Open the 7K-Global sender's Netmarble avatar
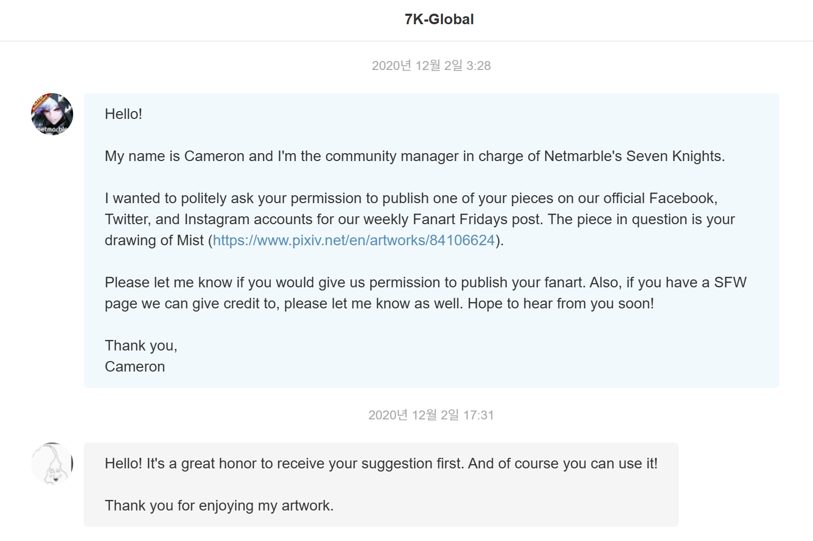813x541 pixels. 52,114
